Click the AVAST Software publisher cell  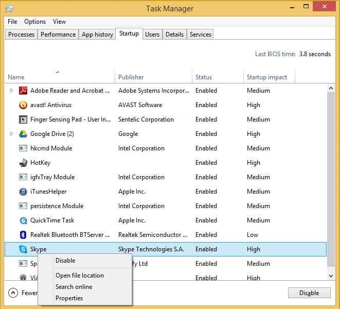pyautogui.click(x=140, y=105)
